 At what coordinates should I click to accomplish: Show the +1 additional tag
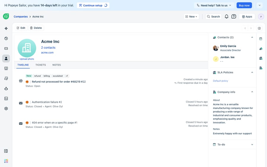(x=67, y=76)
